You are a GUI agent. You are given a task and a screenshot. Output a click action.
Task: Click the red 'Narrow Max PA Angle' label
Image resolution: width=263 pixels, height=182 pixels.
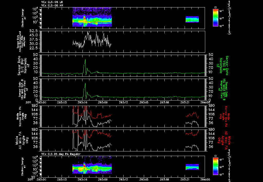(224, 116)
